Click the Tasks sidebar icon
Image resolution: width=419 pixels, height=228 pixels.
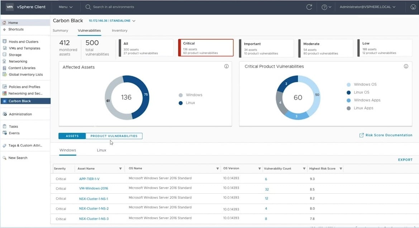(x=5, y=126)
